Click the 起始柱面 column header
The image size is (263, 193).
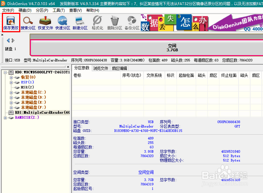pyautogui.click(x=186, y=75)
